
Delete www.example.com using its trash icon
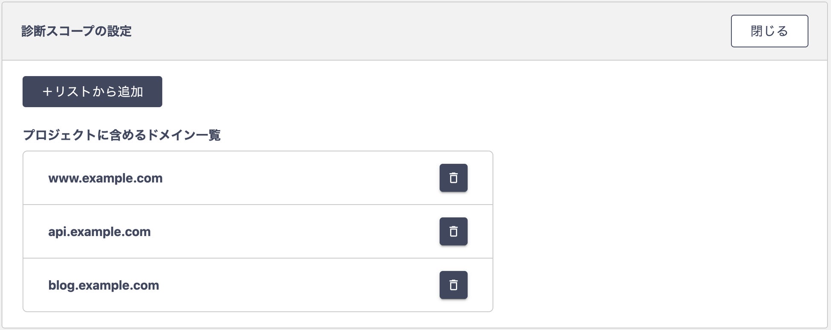tap(453, 178)
